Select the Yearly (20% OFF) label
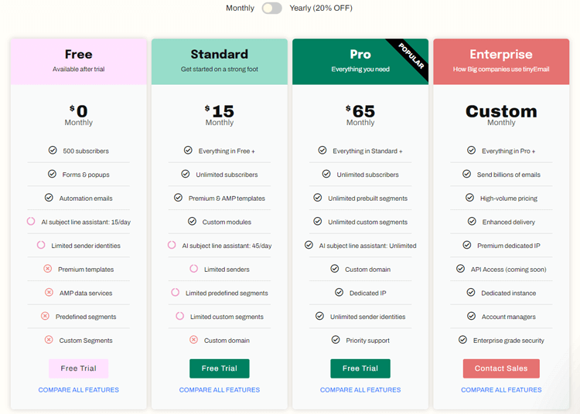The width and height of the screenshot is (580, 414). pyautogui.click(x=321, y=8)
